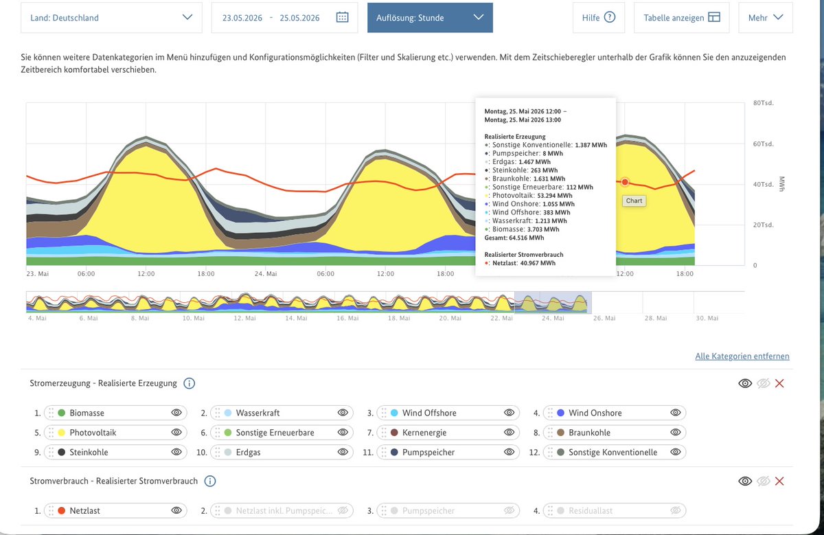Enable the hidden Pumpspeicher consumption series
The height and width of the screenshot is (535, 824).
click(x=509, y=510)
